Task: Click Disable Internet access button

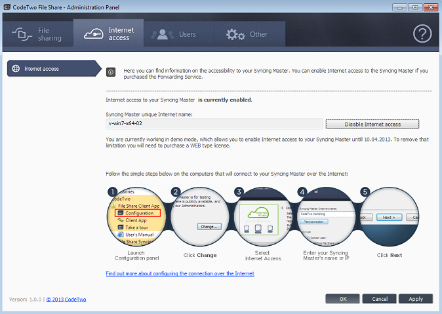Action: click(x=372, y=125)
